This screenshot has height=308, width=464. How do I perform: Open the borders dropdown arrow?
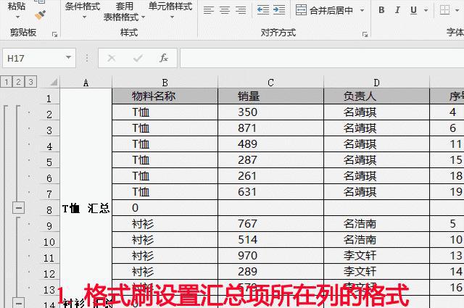[457, 11]
